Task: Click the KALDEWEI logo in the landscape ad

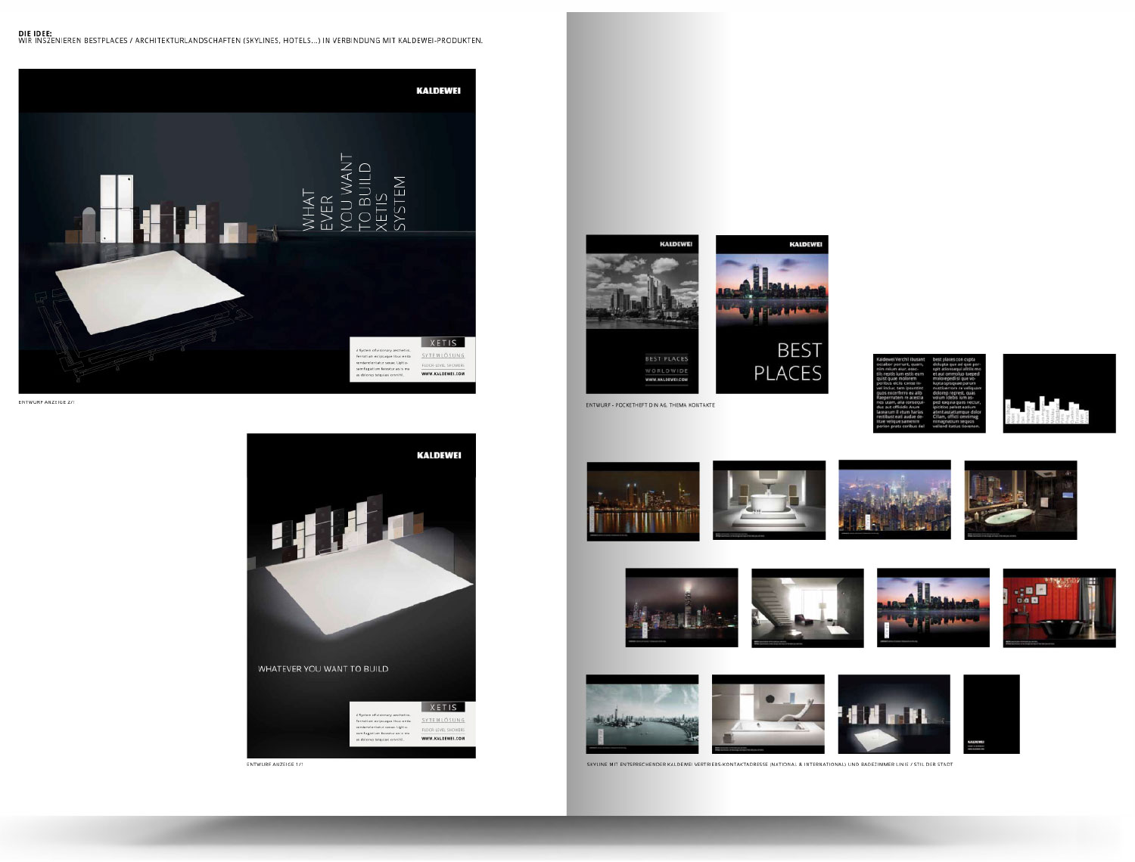Action: pyautogui.click(x=438, y=91)
